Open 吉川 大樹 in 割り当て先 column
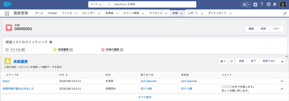The image size is (289, 101). tap(146, 89)
